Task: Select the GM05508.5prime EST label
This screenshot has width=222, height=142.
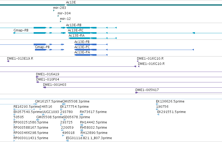Action: point(50,117)
